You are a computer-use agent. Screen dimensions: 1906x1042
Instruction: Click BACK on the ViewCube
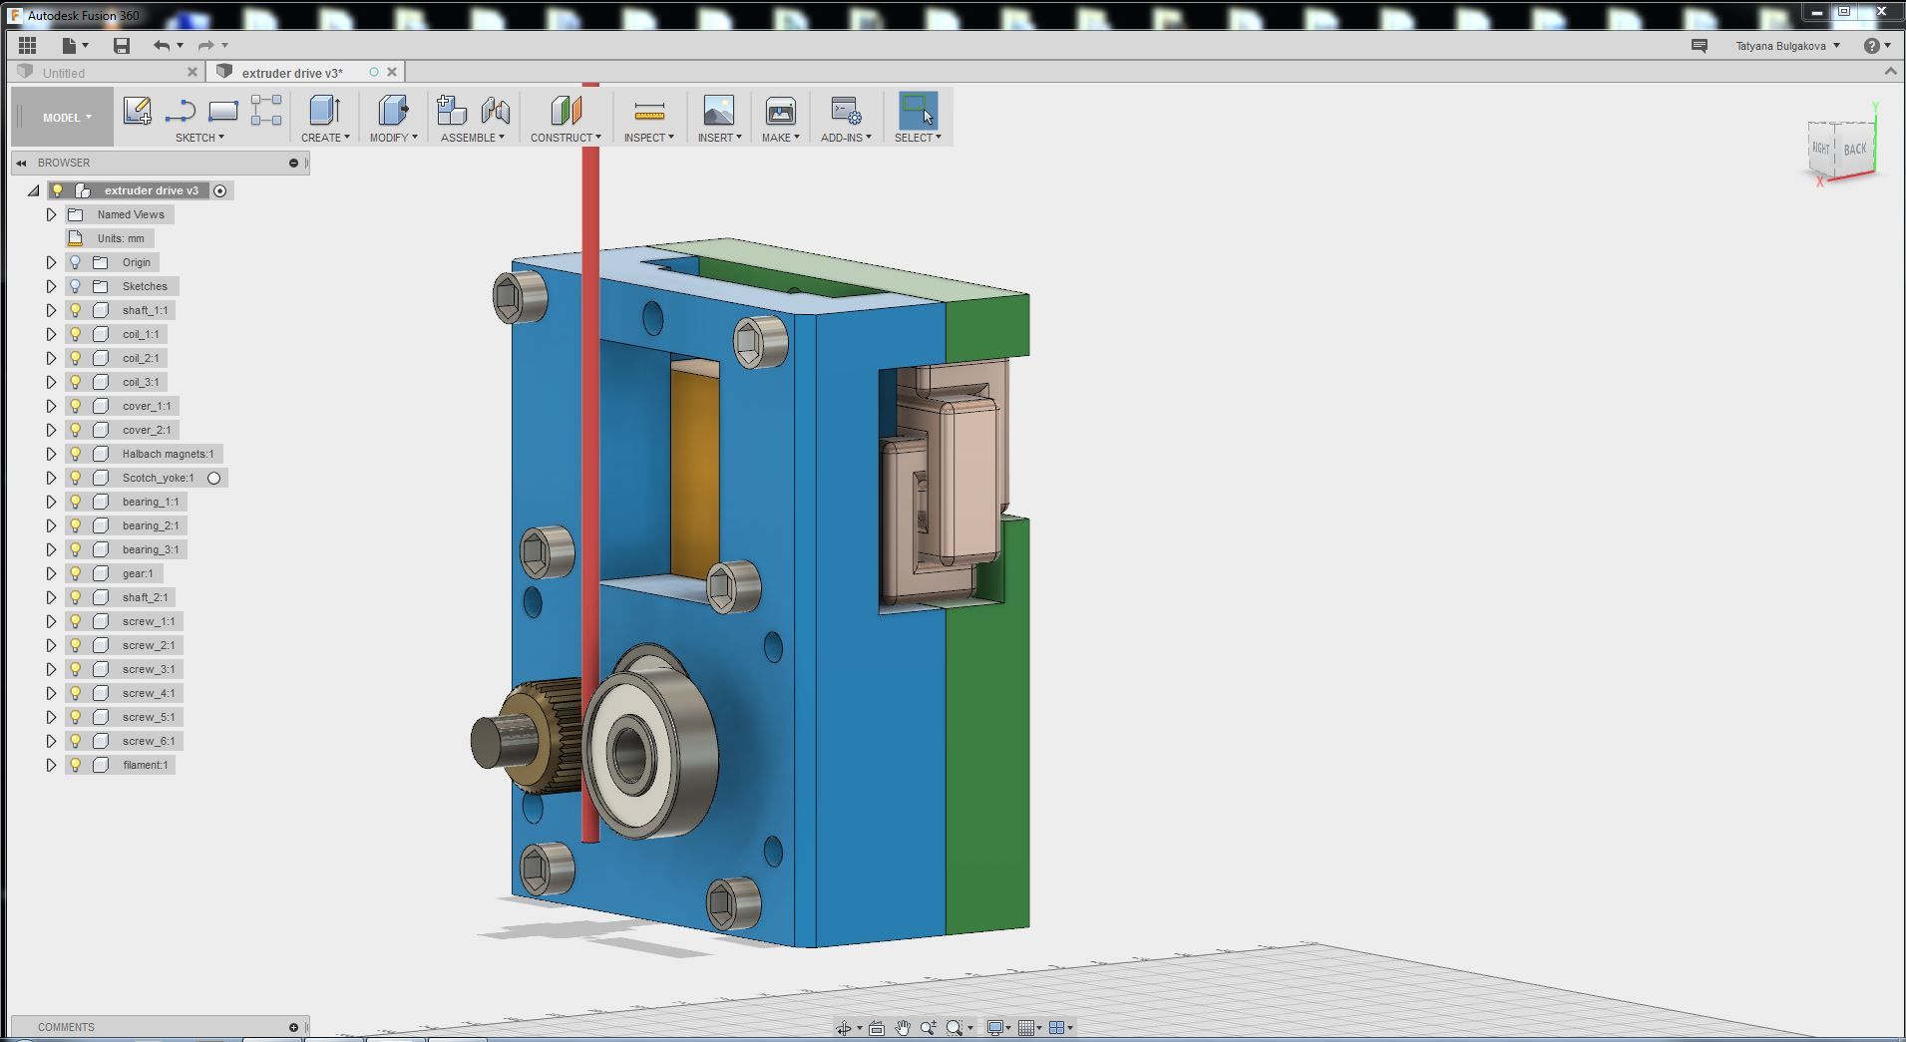click(1855, 149)
